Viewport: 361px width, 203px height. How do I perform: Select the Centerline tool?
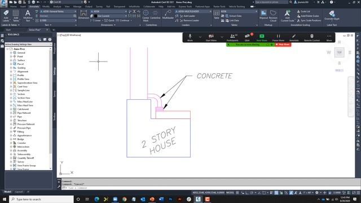(155, 15)
